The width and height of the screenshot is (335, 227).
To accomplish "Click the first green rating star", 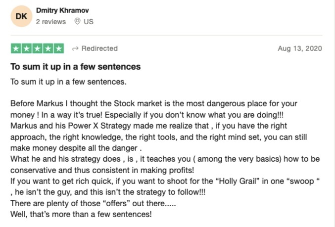I will point(16,48).
